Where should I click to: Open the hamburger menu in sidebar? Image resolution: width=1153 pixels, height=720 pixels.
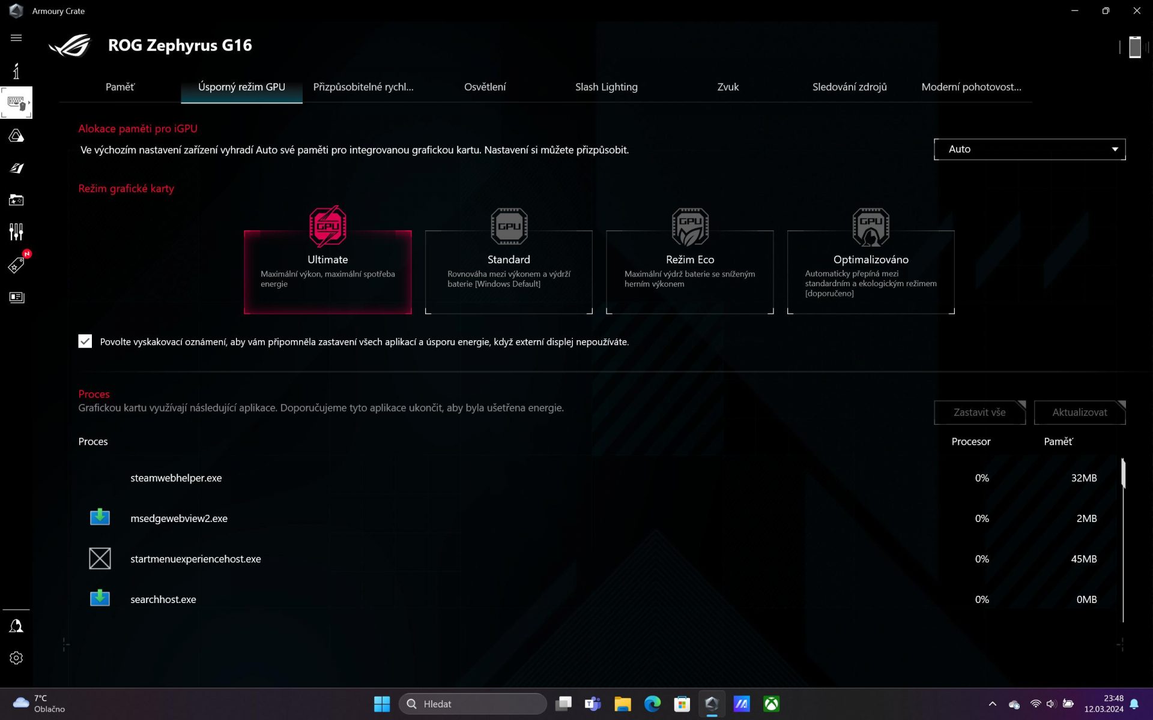point(16,38)
